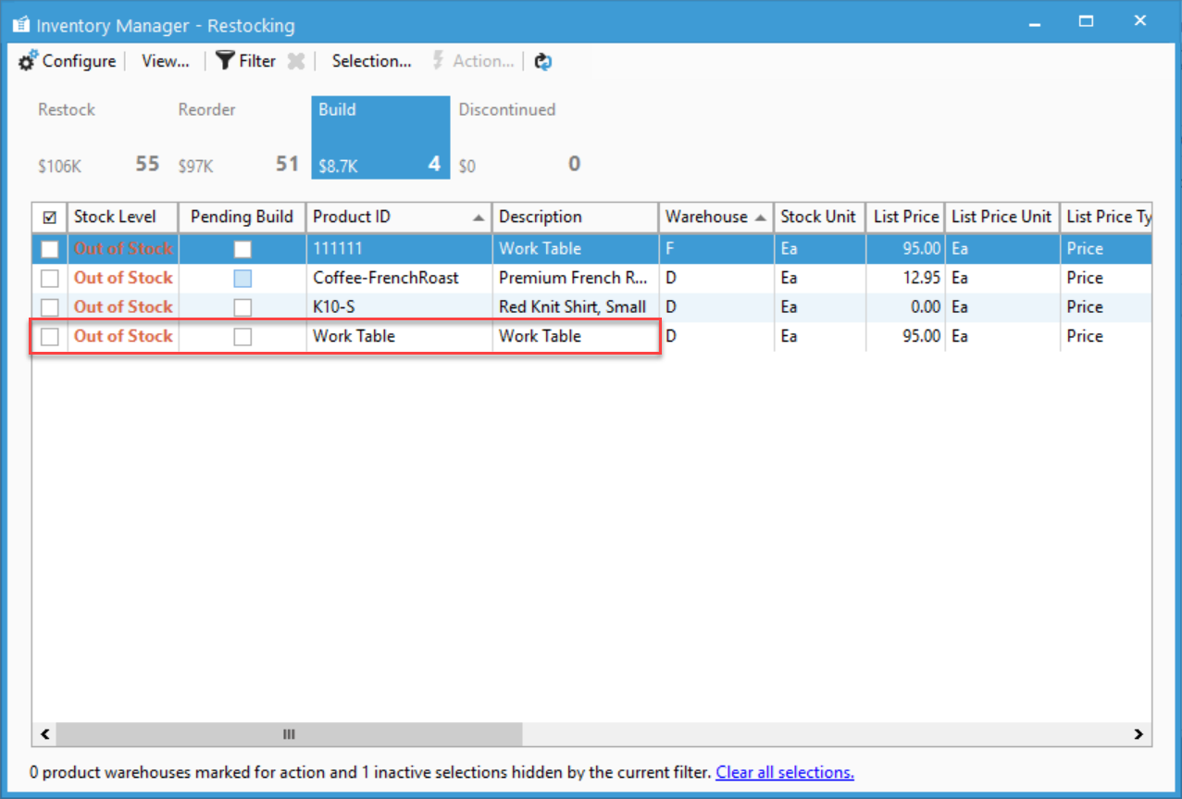Image resolution: width=1182 pixels, height=799 pixels.
Task: Click the refresh icon in the toolbar
Action: pyautogui.click(x=543, y=61)
